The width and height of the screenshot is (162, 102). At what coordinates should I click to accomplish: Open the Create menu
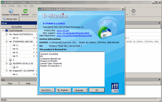pos(11,6)
